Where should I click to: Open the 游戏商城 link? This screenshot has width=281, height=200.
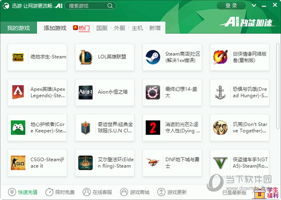point(140,192)
